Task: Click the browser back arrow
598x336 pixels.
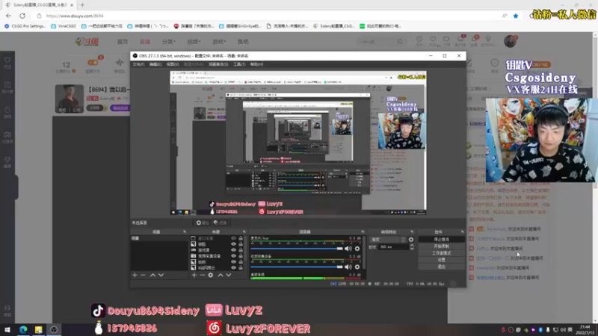Action: pos(8,16)
